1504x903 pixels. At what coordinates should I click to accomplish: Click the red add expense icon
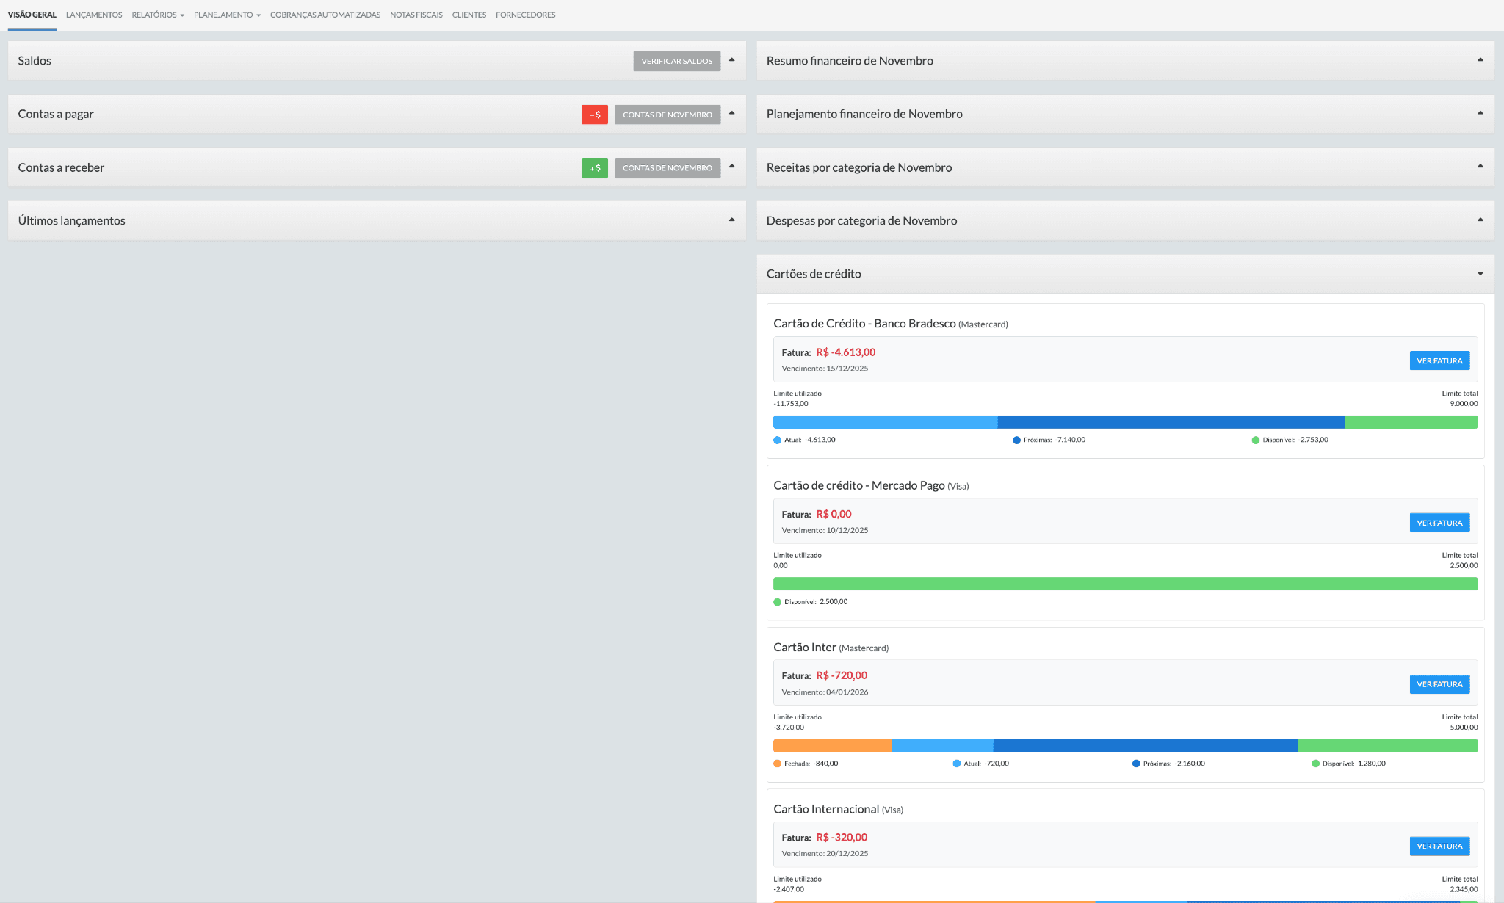594,115
